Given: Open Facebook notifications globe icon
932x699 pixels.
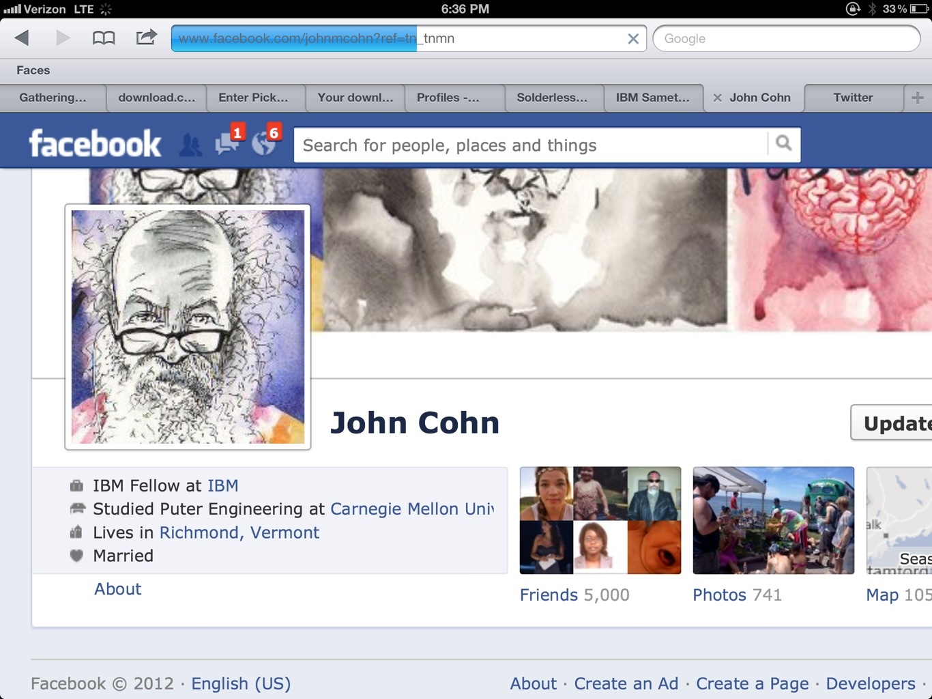Looking at the screenshot, I should (264, 143).
